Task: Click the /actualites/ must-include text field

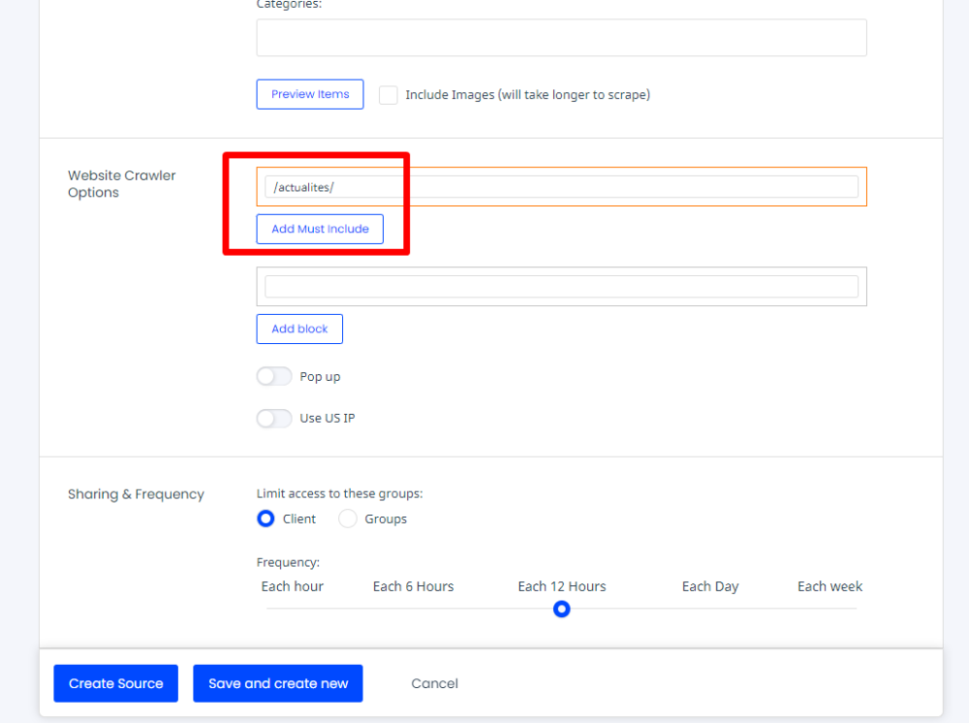Action: [x=561, y=187]
